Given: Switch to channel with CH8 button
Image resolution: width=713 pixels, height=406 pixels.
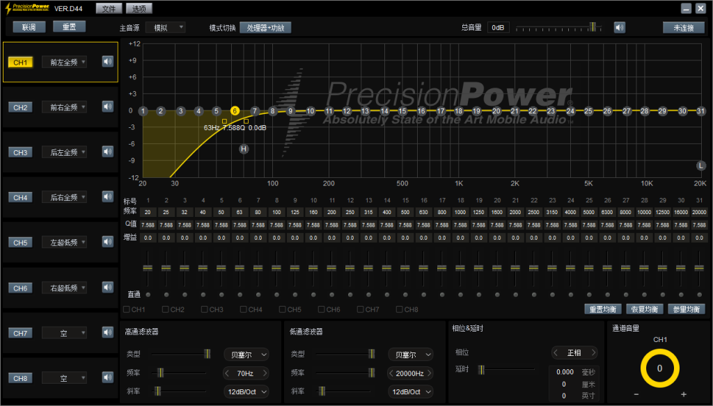Looking at the screenshot, I should coord(20,378).
